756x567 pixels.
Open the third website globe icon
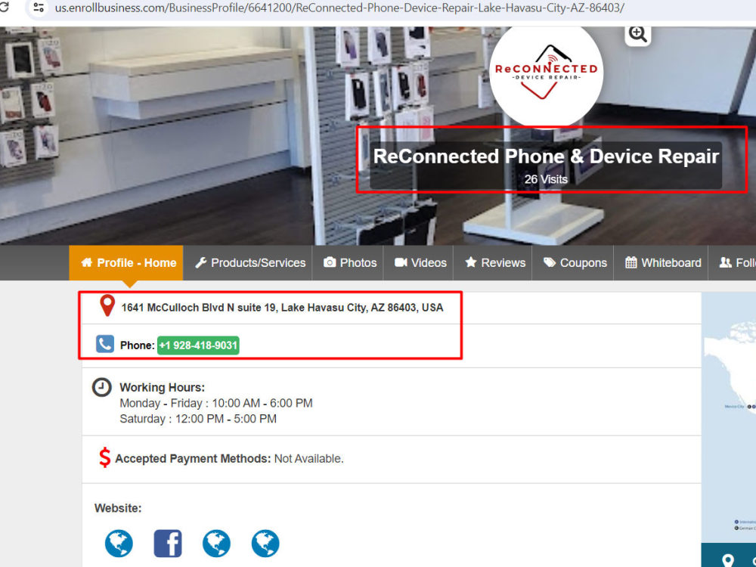(x=216, y=544)
